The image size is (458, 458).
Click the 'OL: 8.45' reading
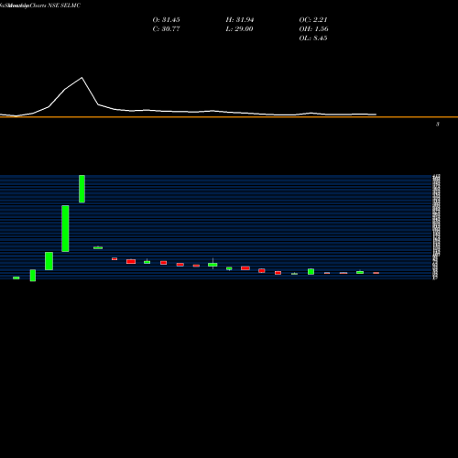click(x=313, y=38)
